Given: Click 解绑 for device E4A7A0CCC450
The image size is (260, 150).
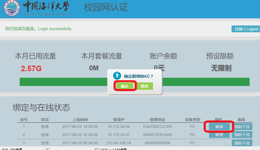Looking at the screenshot, I should pos(219,126).
